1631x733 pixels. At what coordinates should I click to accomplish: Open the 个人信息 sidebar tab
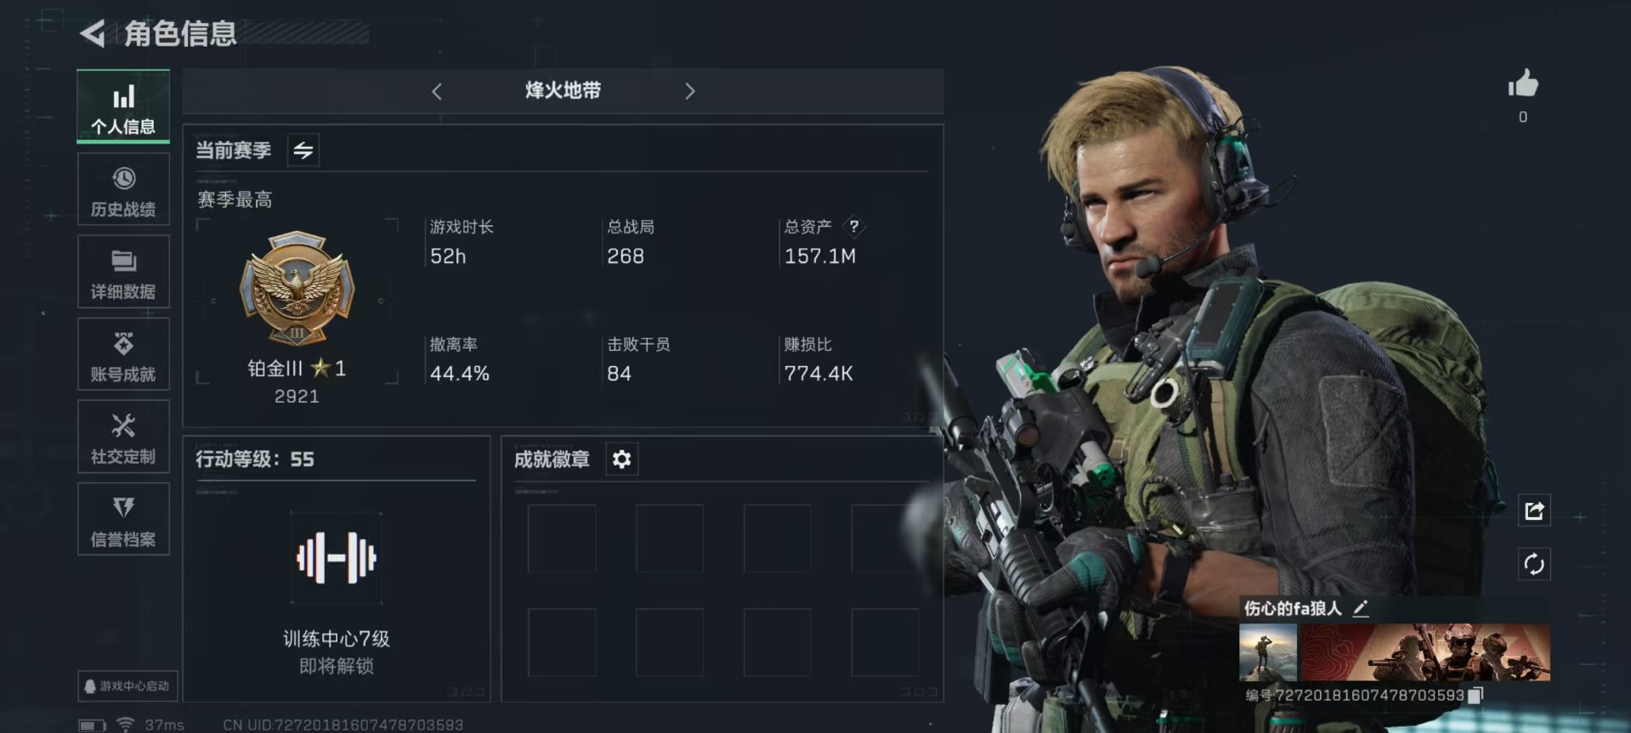pyautogui.click(x=123, y=106)
